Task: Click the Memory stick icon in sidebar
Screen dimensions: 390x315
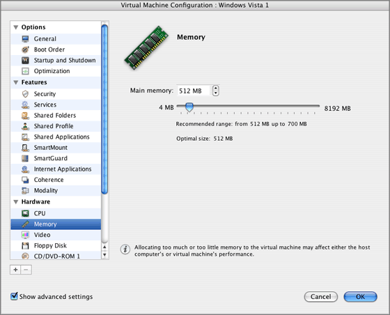Action: (x=25, y=224)
